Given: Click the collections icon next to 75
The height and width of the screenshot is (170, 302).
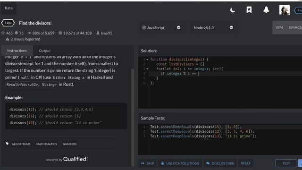Looking at the screenshot, I should pos(17,33).
